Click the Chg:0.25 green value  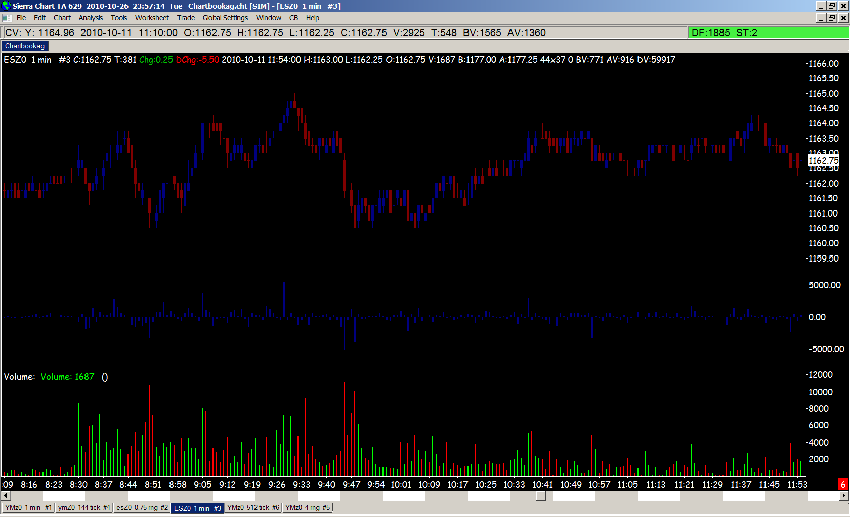coord(156,60)
